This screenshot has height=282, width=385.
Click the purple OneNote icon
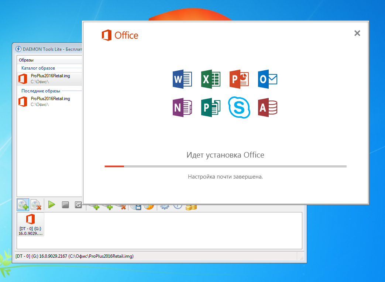(x=182, y=107)
